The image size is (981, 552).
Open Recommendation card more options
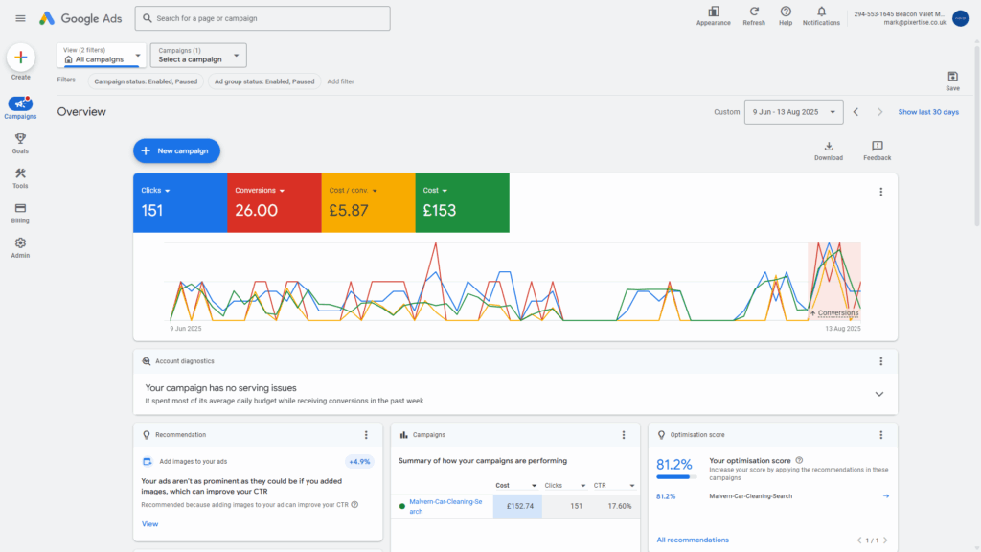tap(367, 435)
